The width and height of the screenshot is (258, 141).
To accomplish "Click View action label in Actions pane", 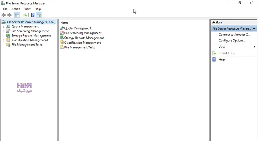I will [x=222, y=47].
